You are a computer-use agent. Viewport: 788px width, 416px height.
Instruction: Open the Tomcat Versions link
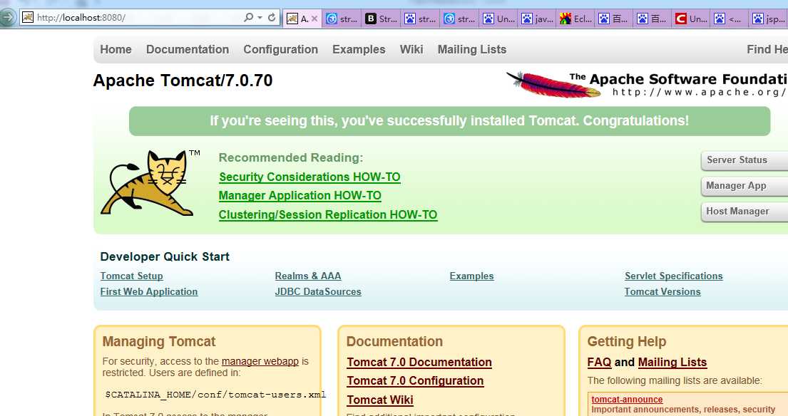point(662,291)
